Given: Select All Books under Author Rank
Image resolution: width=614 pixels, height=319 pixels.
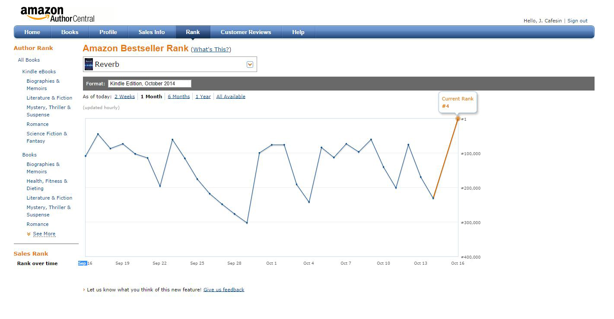Looking at the screenshot, I should pyautogui.click(x=29, y=60).
